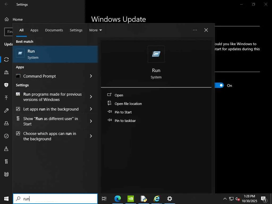Click the Pin to taskbar pin icon

[x=109, y=120]
